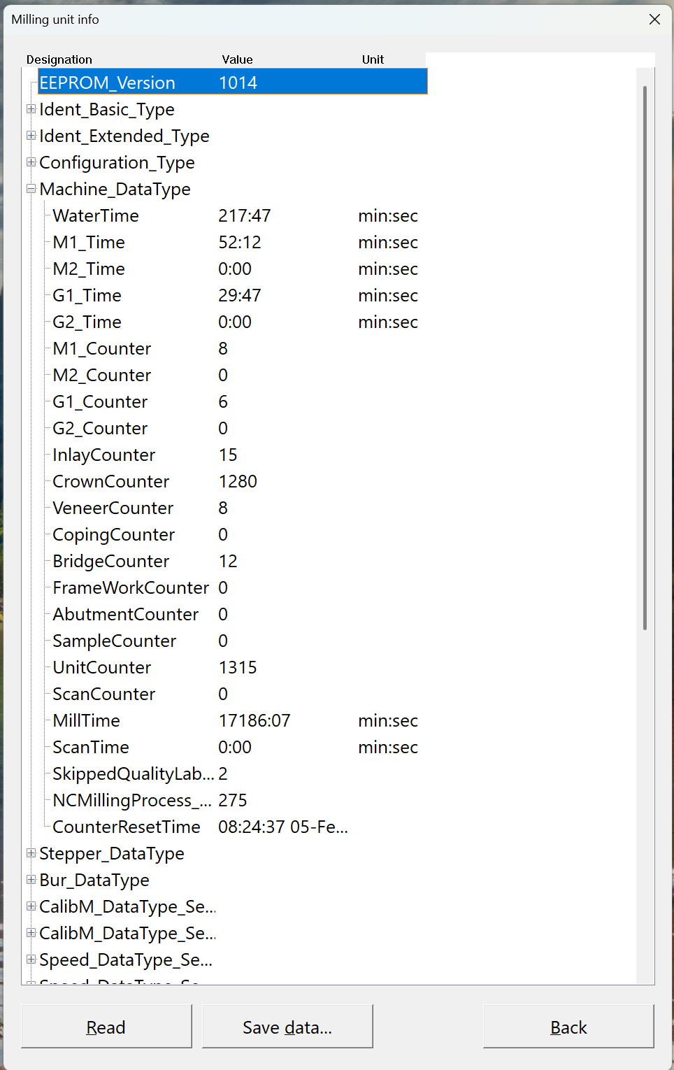Expand the Ident_Basic_Type tree node
The image size is (674, 1070).
[x=31, y=108]
